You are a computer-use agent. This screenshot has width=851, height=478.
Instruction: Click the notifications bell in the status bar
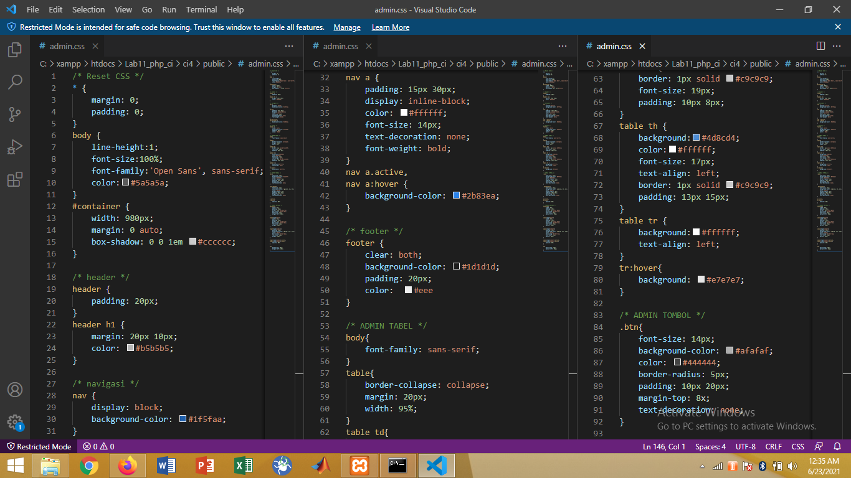click(835, 446)
